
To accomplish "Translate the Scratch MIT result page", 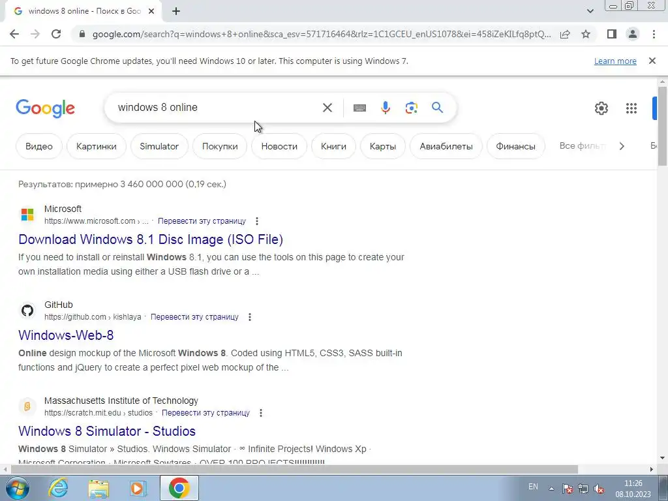I will tap(205, 413).
